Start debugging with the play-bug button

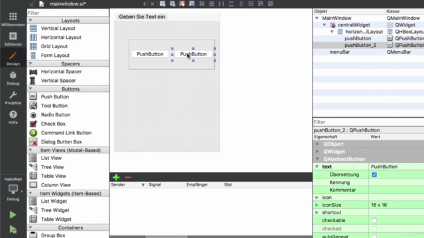click(13, 229)
